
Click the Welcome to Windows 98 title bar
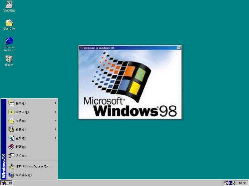(x=130, y=48)
